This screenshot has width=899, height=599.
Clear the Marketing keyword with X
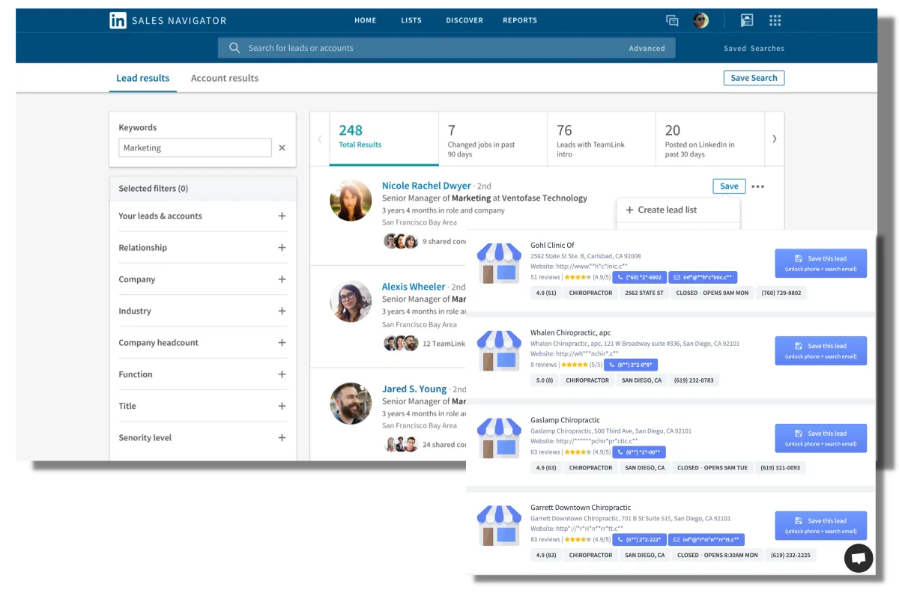282,148
